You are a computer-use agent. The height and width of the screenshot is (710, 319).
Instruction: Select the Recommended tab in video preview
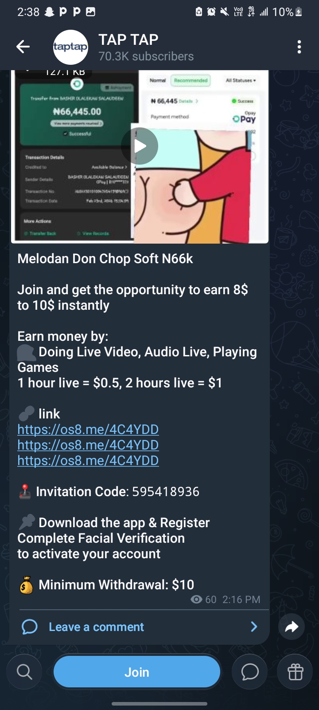(191, 80)
